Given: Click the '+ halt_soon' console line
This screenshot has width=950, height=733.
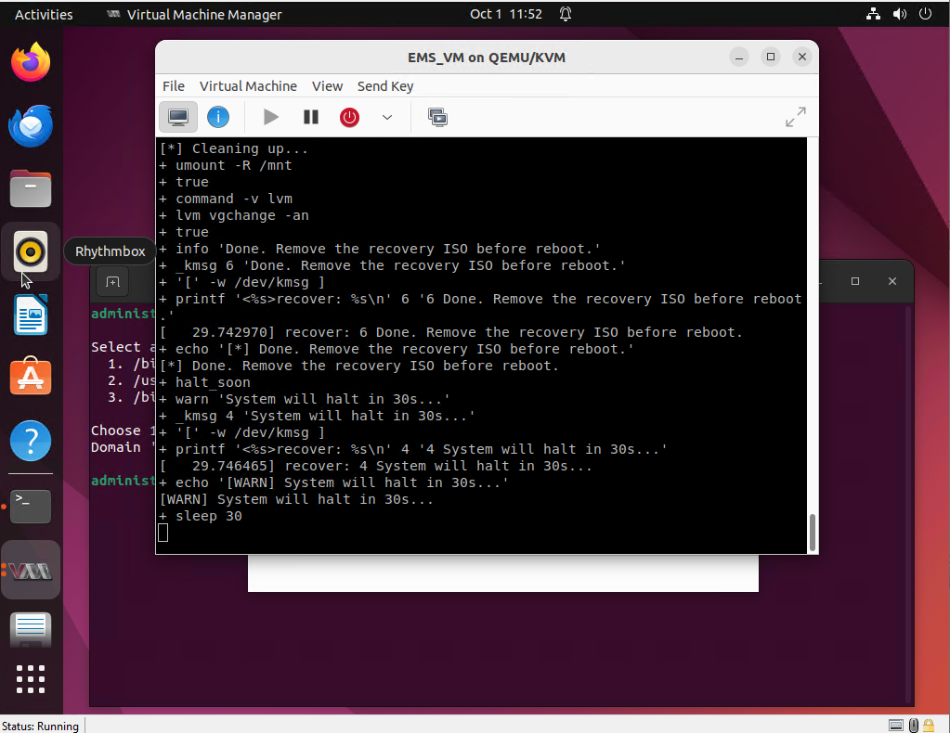Looking at the screenshot, I should 205,382.
